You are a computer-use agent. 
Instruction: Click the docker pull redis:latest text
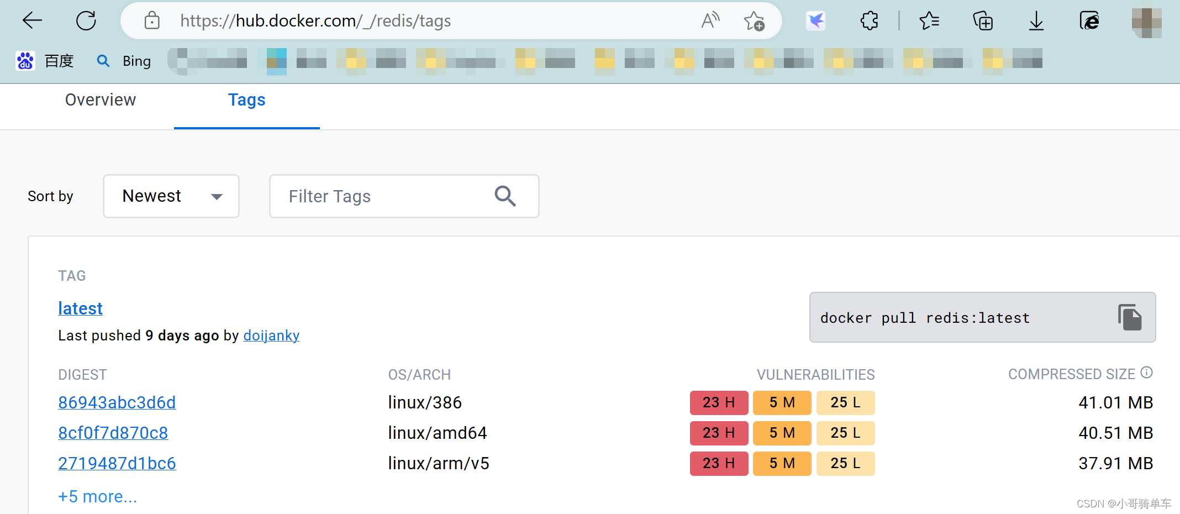pos(925,318)
